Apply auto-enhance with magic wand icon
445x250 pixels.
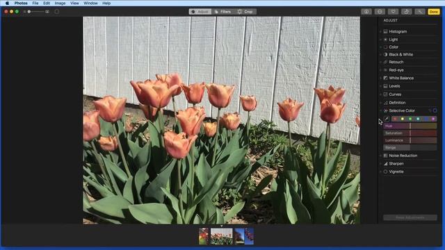coord(420,12)
